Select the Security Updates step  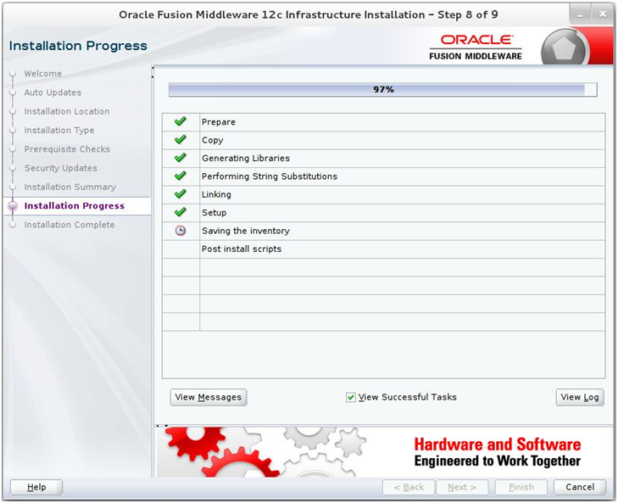61,168
